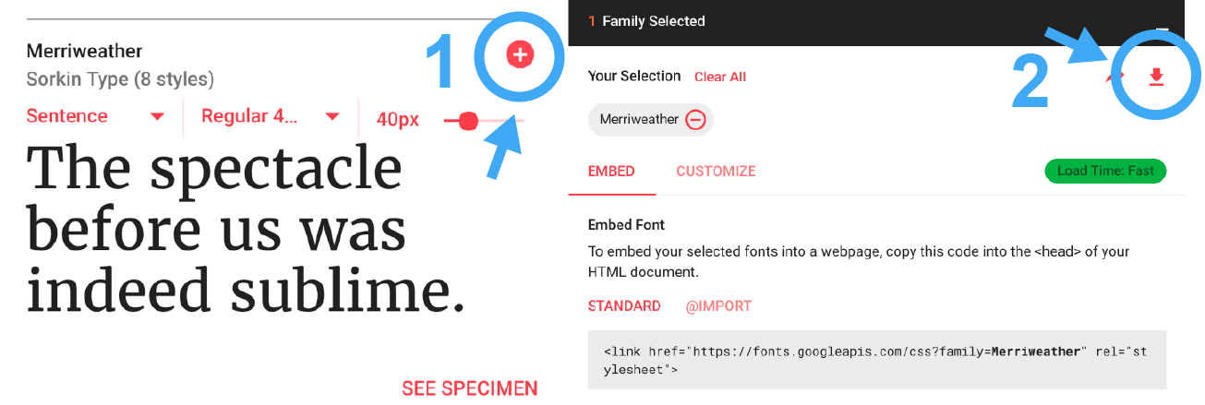This screenshot has height=405, width=1205.
Task: Open the Sentence preview text dropdown
Action: (96, 116)
